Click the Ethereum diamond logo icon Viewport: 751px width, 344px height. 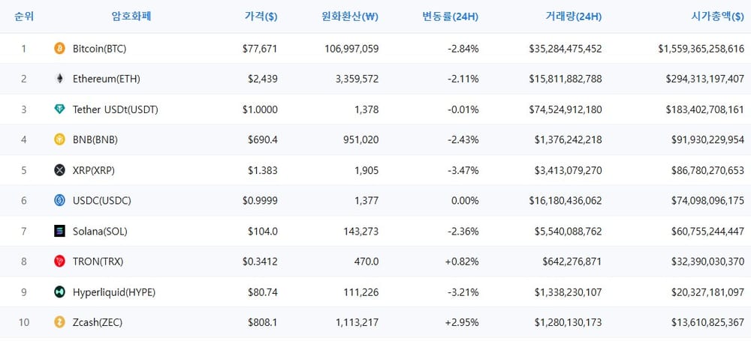(x=59, y=79)
